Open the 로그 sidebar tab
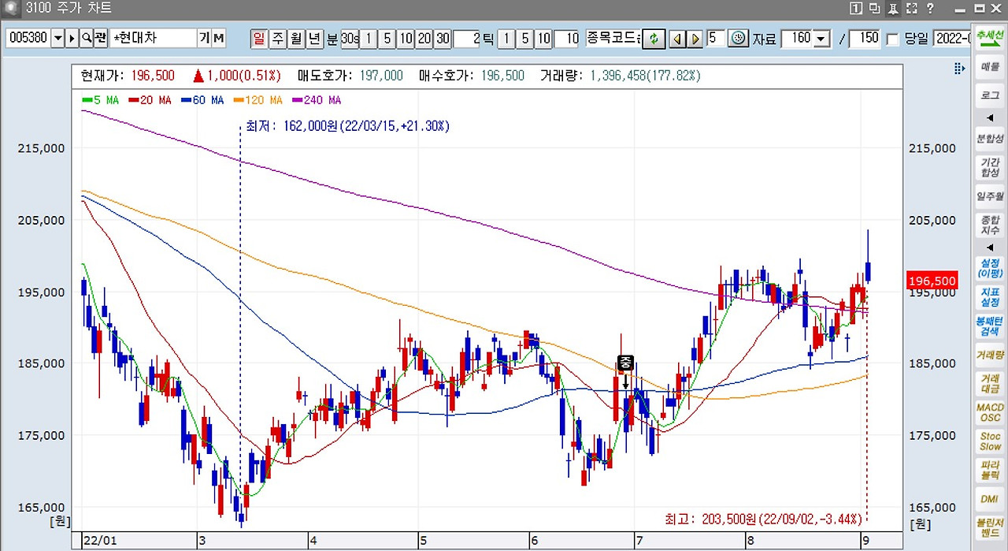 click(x=989, y=95)
